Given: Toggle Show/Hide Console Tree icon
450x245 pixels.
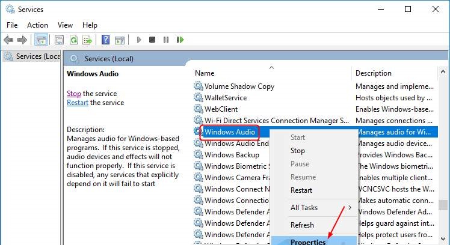Looking at the screenshot, I should pos(41,40).
